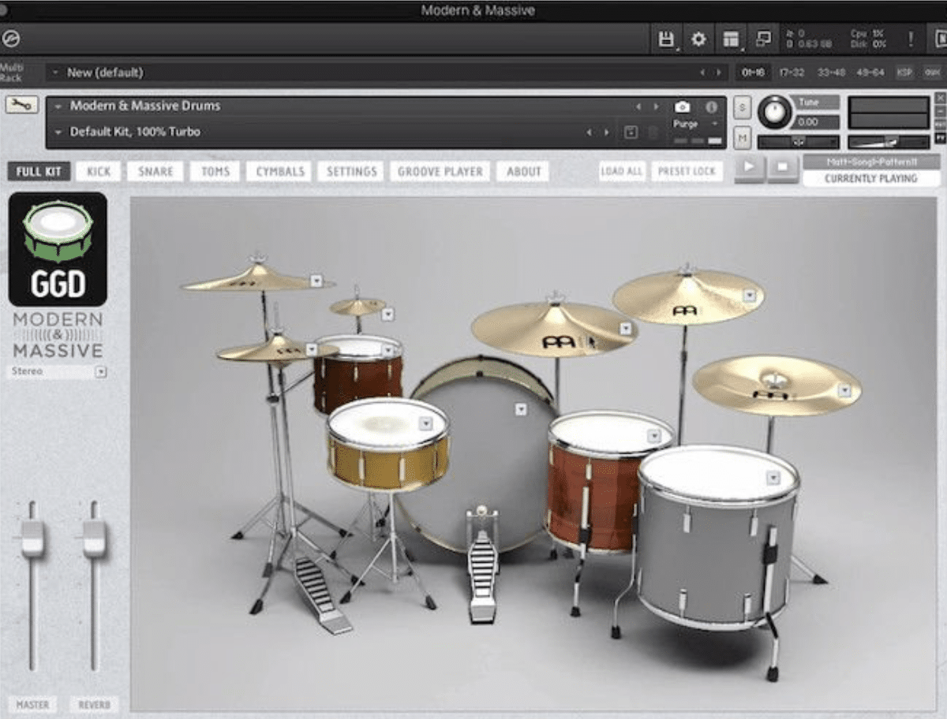Click the GGD drum logo
This screenshot has height=719, width=947.
point(58,249)
